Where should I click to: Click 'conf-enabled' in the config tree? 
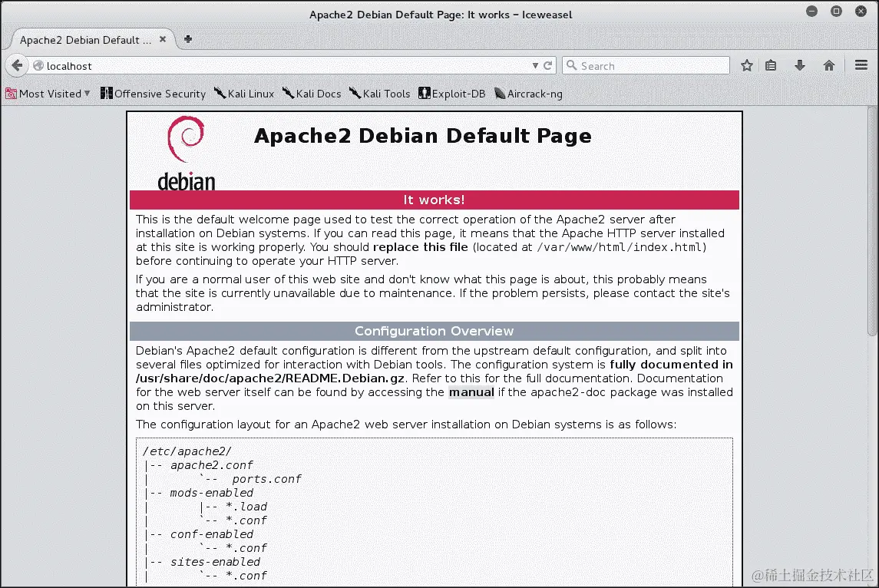pos(211,534)
